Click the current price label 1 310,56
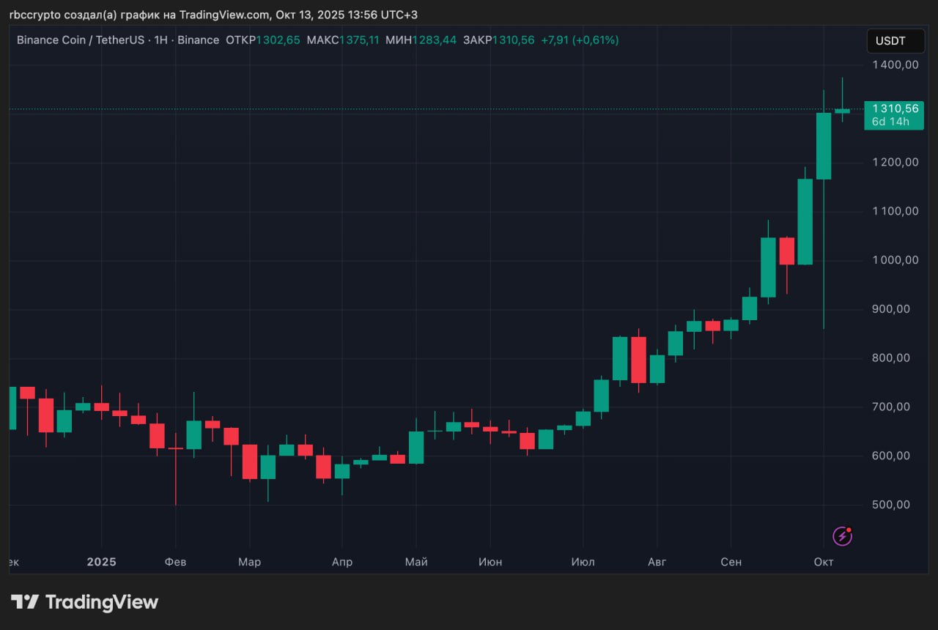This screenshot has width=938, height=630. pos(894,108)
